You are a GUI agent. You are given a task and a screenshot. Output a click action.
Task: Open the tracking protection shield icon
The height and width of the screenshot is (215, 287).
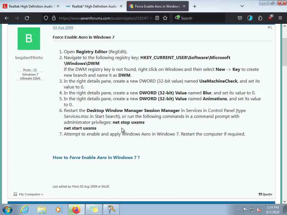click(x=46, y=18)
